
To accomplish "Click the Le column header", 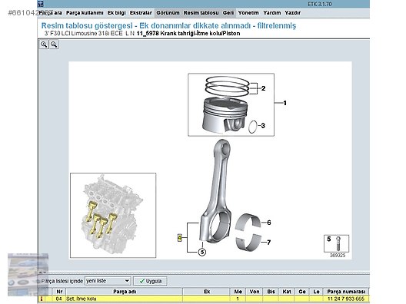I will [316, 292].
